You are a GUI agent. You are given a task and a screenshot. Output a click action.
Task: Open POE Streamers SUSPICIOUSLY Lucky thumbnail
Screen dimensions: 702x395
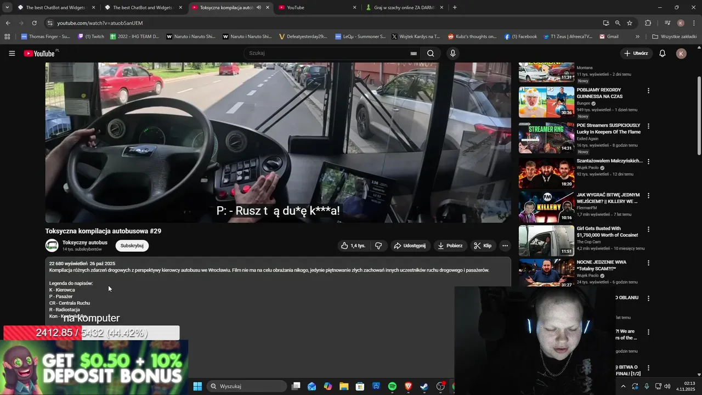pos(546,137)
